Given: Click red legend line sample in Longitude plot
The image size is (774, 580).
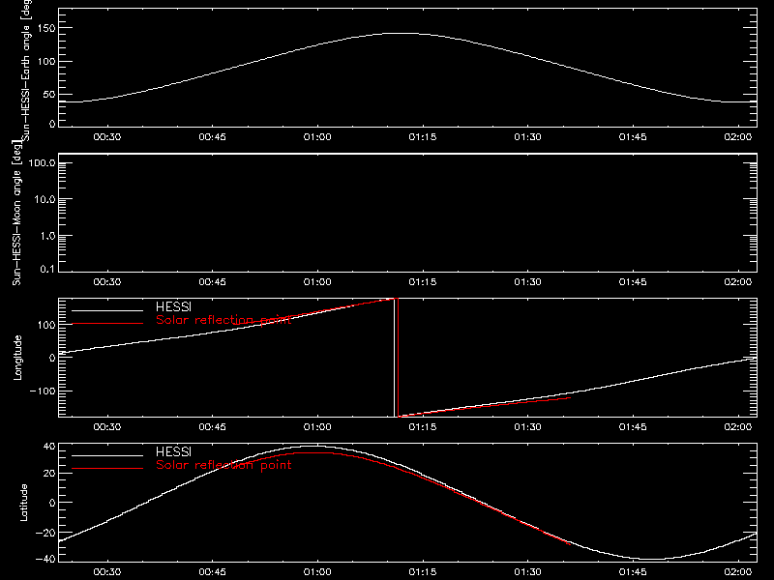Looking at the screenshot, I should (x=107, y=324).
